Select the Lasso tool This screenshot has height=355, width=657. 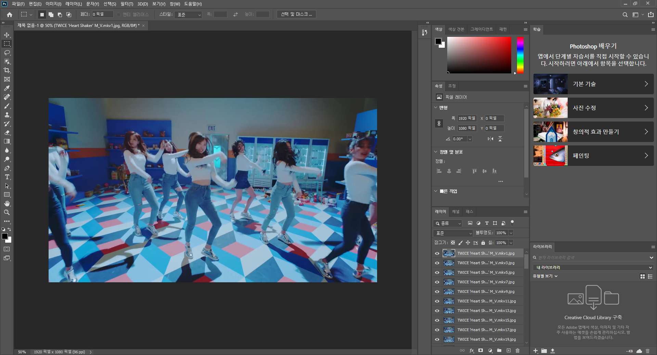point(7,53)
